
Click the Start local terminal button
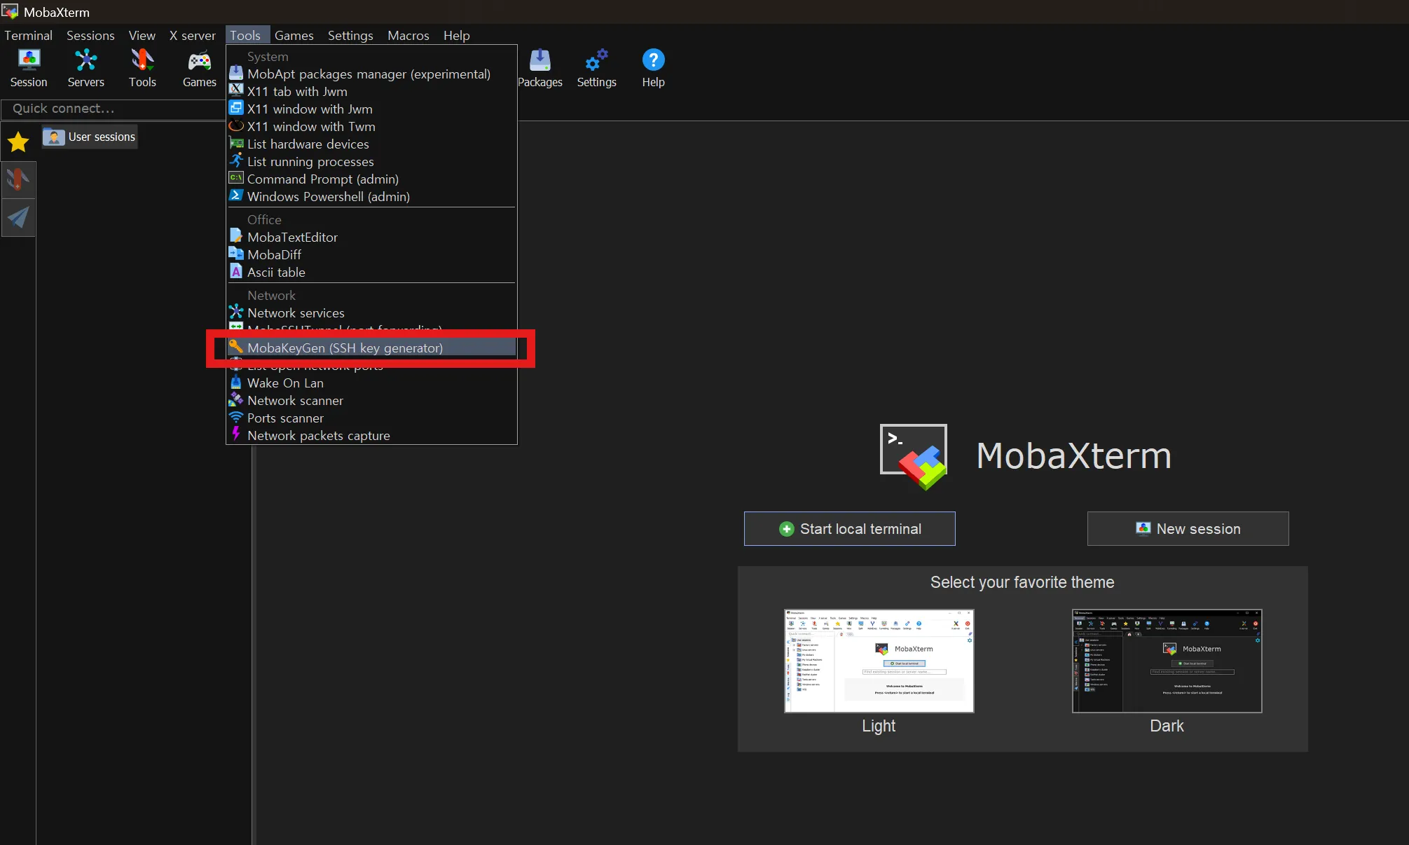coord(849,529)
